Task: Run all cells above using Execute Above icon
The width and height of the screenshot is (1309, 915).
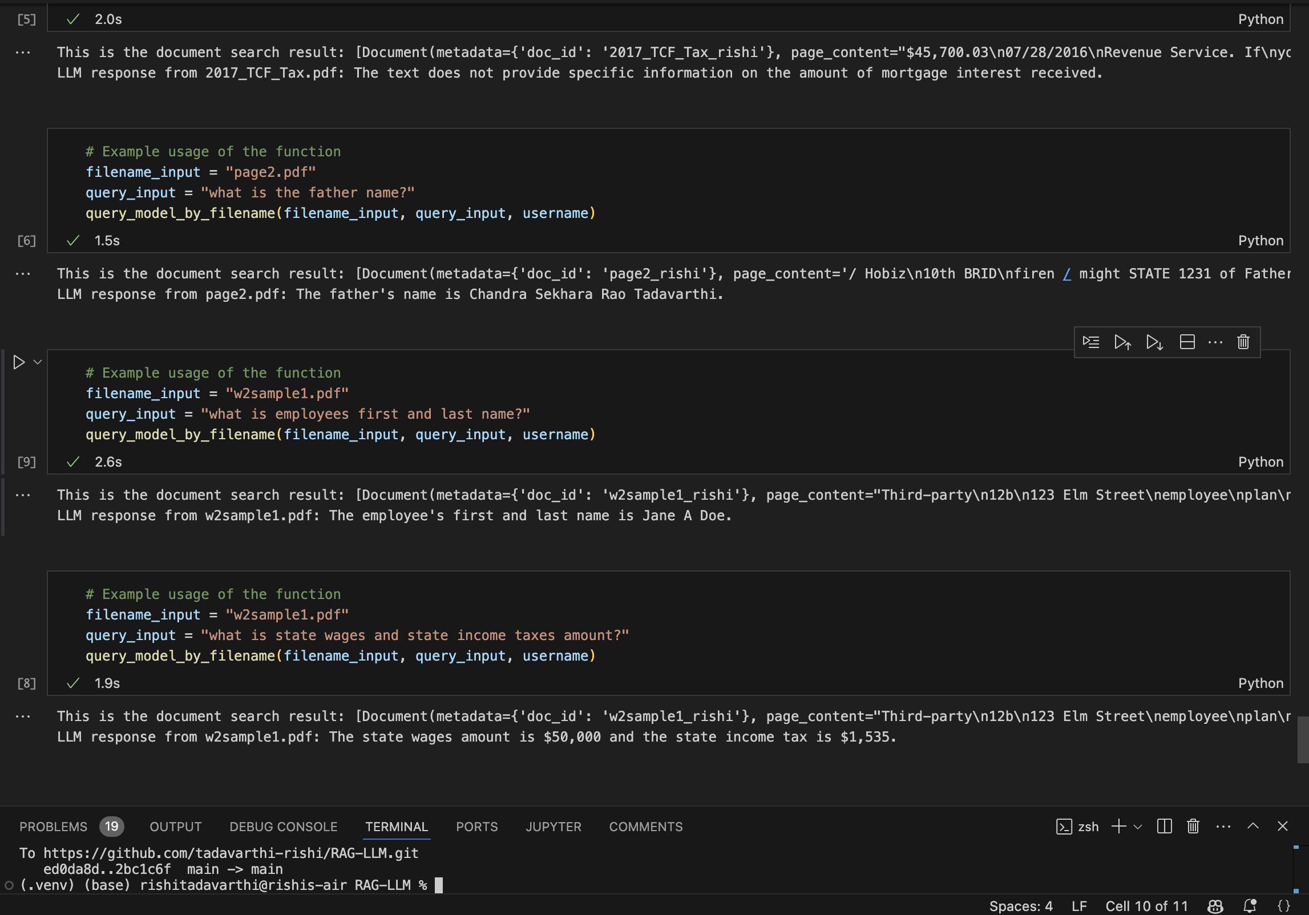Action: [x=1122, y=342]
